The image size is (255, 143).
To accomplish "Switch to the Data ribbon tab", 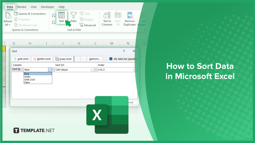I will pos(10,7).
